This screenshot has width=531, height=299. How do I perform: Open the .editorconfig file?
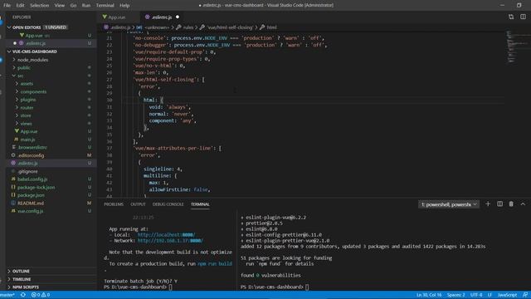pyautogui.click(x=31, y=155)
